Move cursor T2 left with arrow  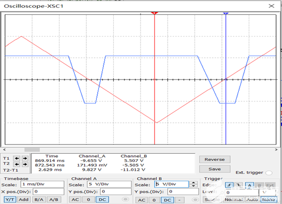click(x=17, y=164)
